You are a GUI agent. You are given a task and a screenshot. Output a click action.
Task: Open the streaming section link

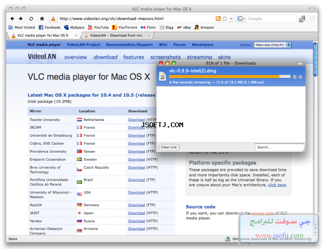coord(199,57)
